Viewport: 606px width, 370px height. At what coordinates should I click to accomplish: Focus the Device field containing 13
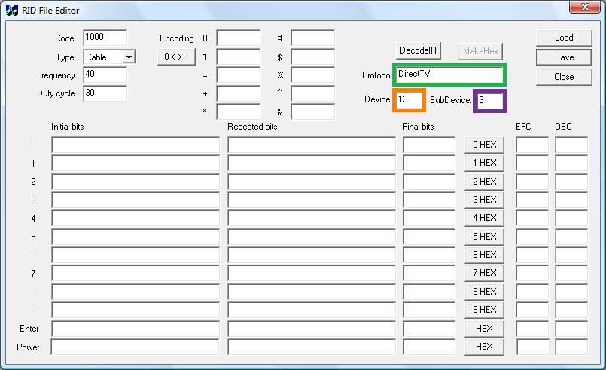tap(409, 100)
